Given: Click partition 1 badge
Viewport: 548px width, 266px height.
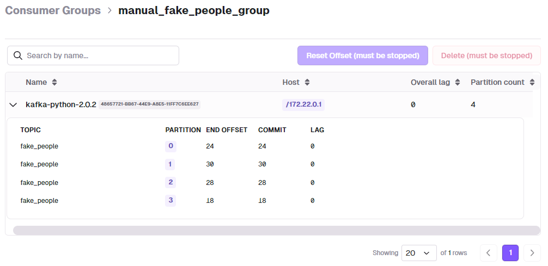Looking at the screenshot, I should click(x=170, y=164).
